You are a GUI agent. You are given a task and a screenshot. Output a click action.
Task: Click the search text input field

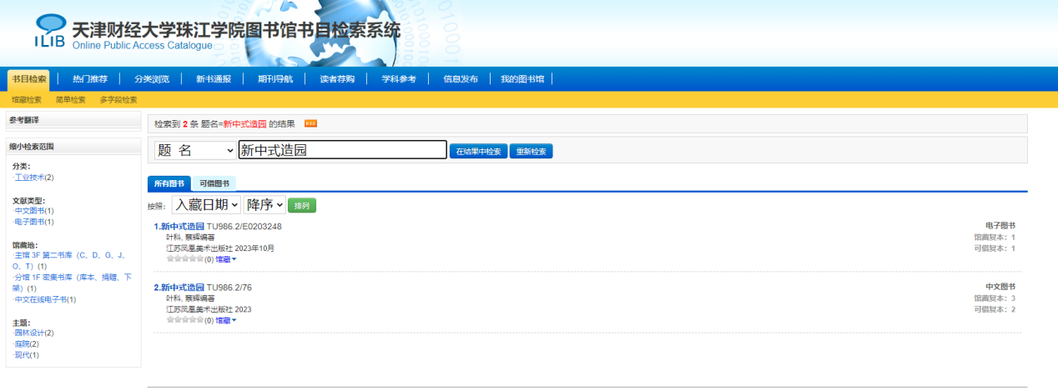(342, 150)
